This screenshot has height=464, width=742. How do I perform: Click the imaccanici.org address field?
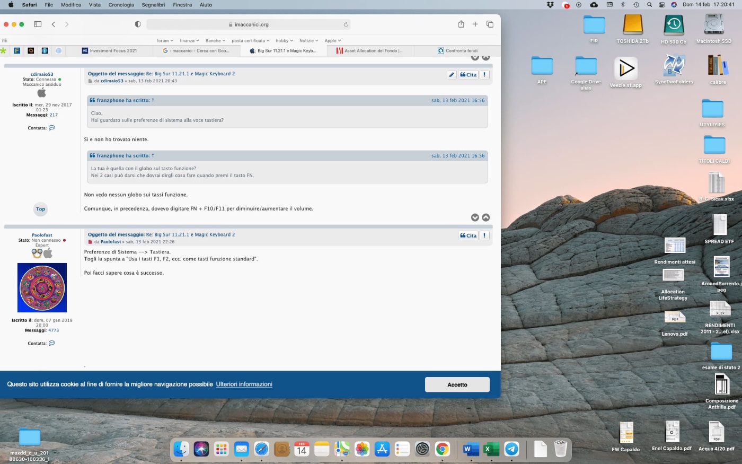(249, 24)
